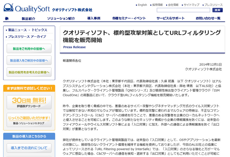Open the 採用情報 link
The width and height of the screenshot is (230, 157).
pos(157,5)
